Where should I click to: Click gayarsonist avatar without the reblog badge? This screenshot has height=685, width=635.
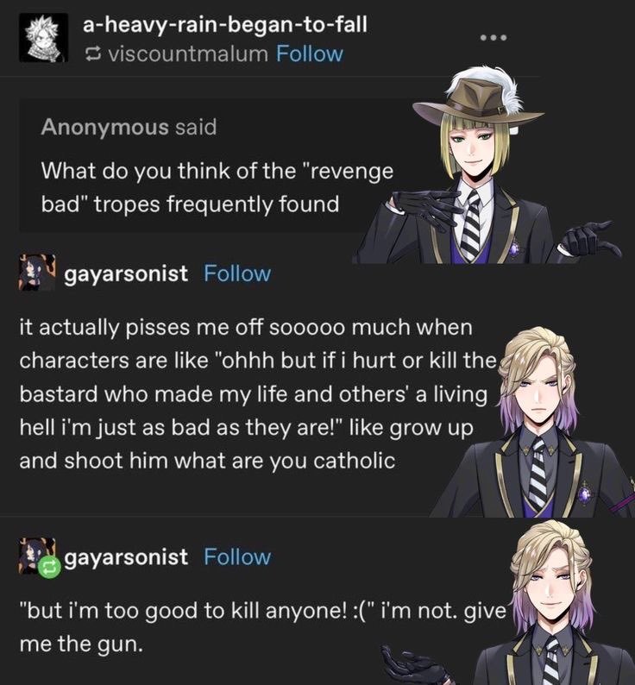pos(37,273)
